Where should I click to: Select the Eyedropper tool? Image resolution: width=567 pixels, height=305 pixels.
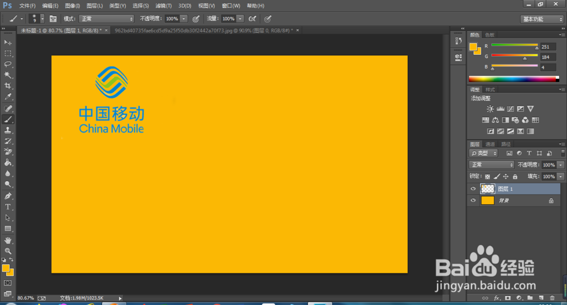pyautogui.click(x=7, y=97)
